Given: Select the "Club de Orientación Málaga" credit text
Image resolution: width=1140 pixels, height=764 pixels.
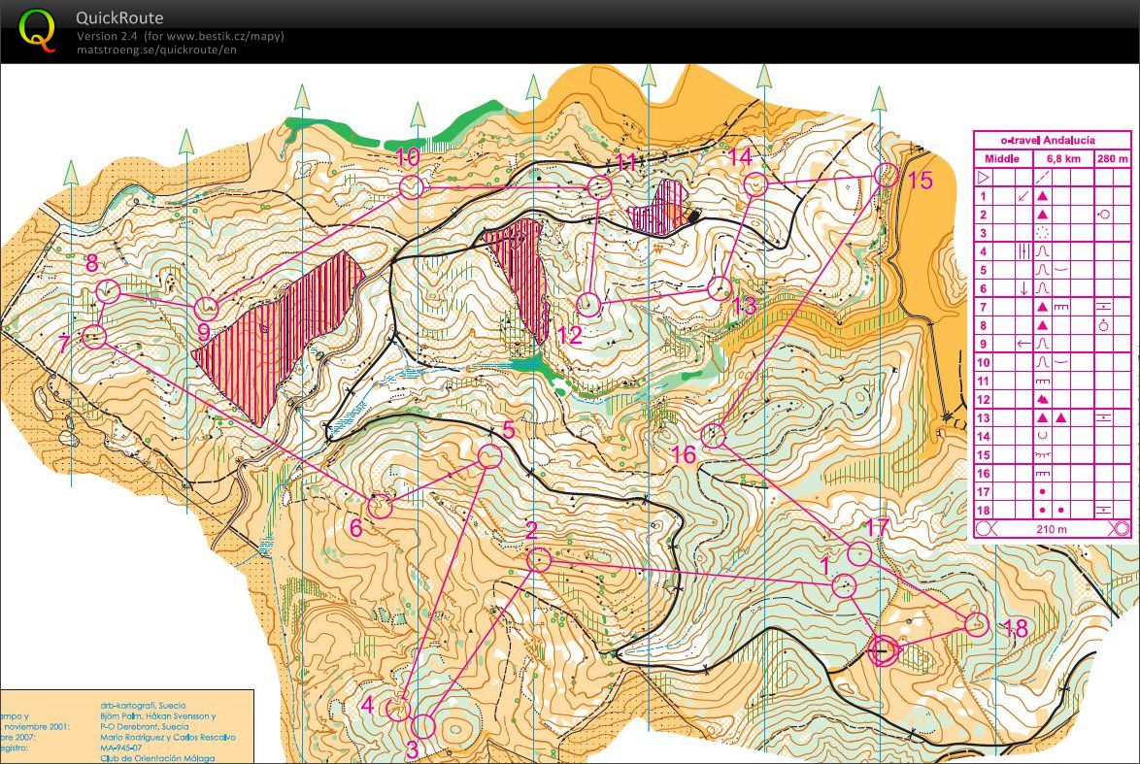Looking at the screenshot, I should (157, 758).
